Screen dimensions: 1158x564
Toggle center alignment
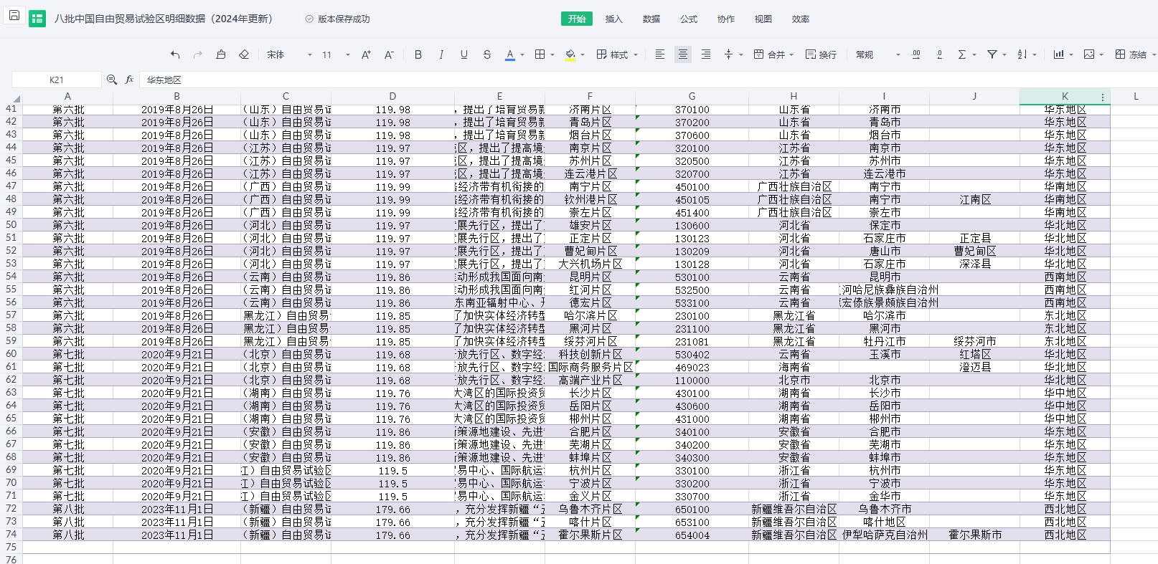[683, 54]
